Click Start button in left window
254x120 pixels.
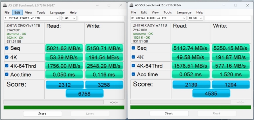tap(42, 114)
